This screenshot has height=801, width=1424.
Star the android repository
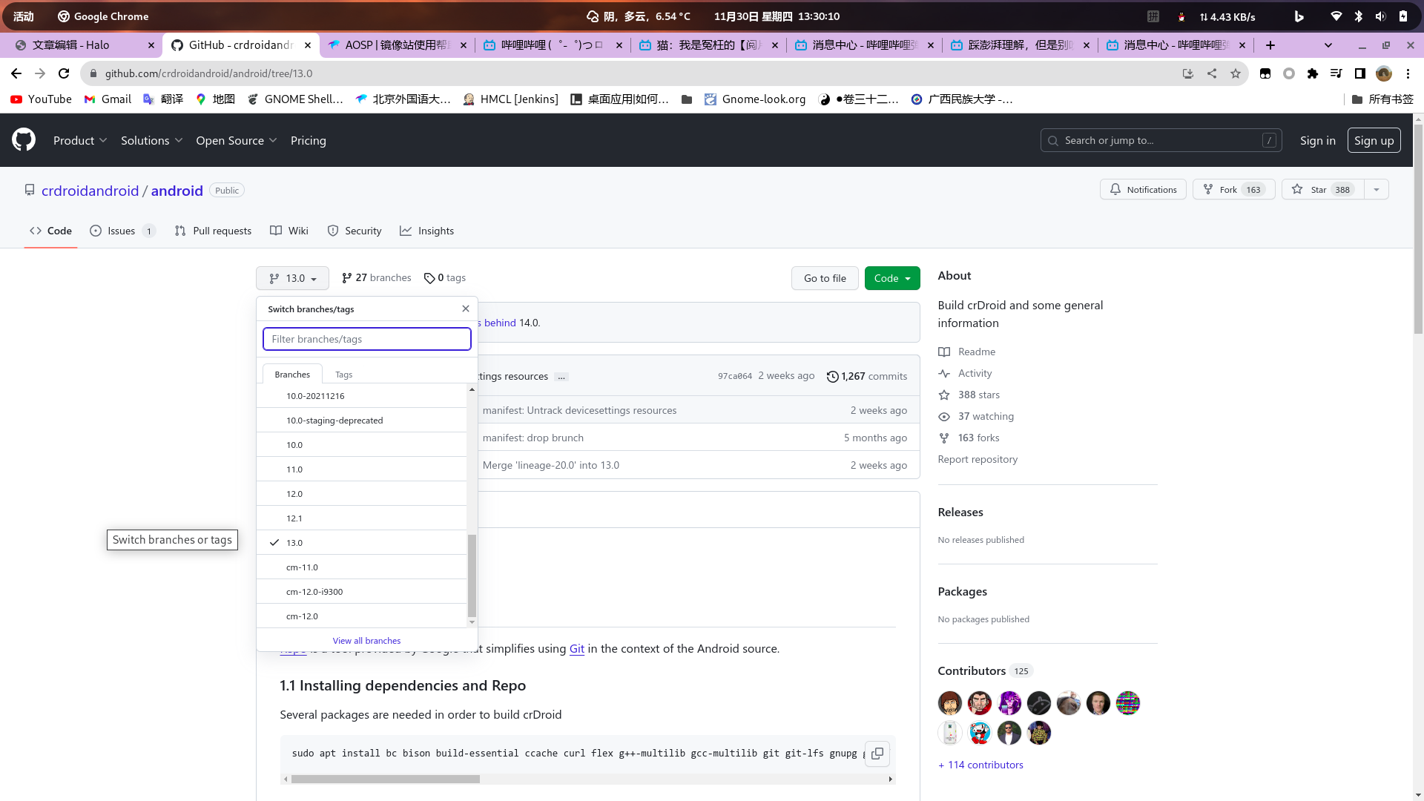(1323, 190)
